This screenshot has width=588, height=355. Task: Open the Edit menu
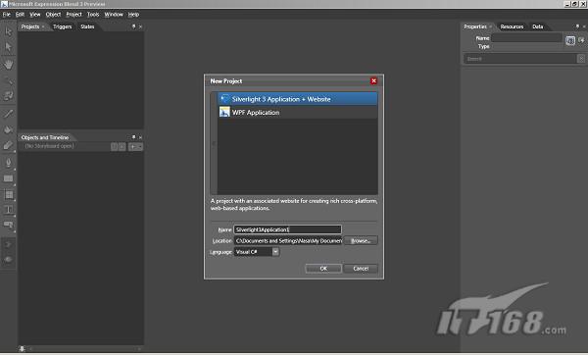pos(20,15)
